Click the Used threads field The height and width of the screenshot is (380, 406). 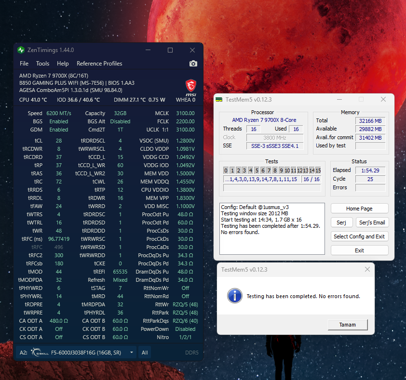point(296,129)
